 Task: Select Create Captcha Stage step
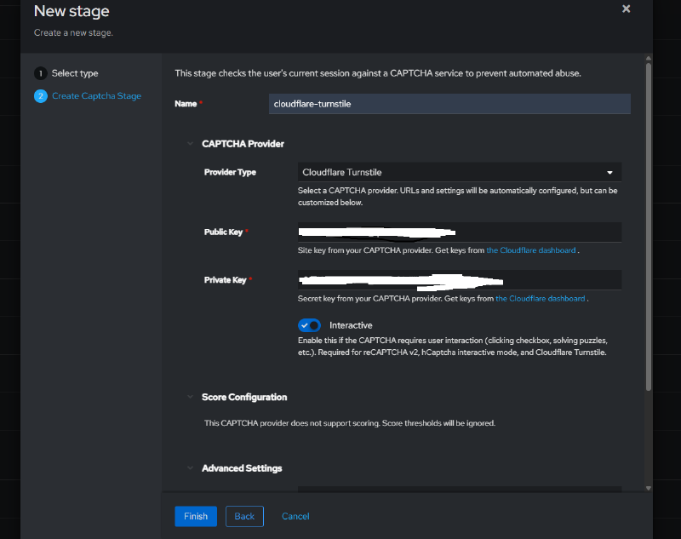pos(96,96)
